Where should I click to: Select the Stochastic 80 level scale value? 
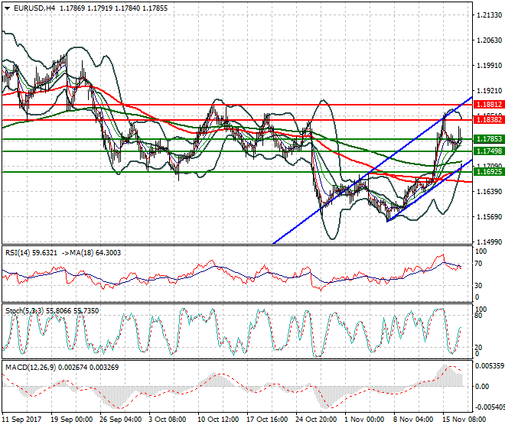(478, 316)
